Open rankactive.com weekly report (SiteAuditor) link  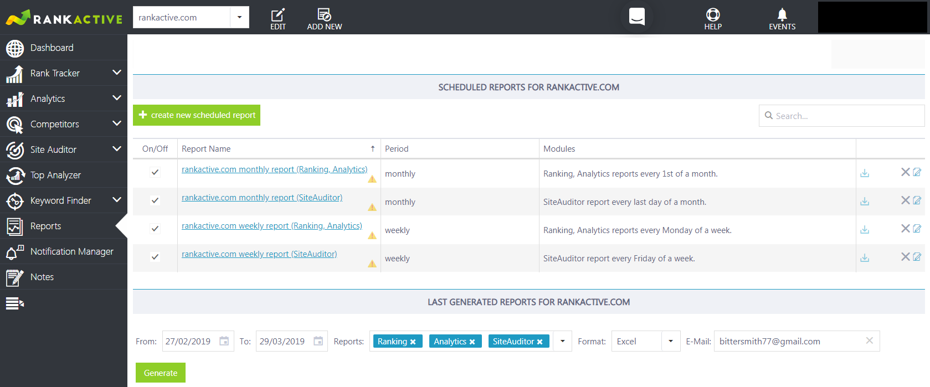pos(259,254)
